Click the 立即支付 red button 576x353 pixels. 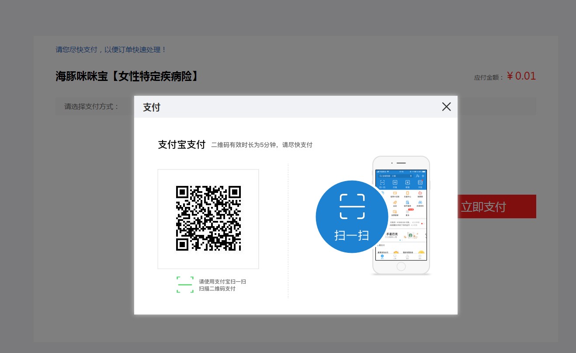(497, 206)
